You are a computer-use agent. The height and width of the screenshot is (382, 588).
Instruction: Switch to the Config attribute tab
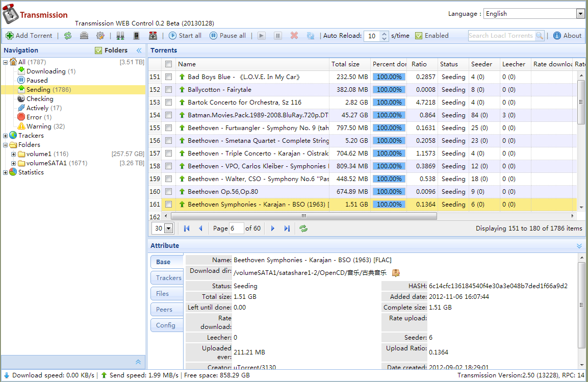[167, 325]
